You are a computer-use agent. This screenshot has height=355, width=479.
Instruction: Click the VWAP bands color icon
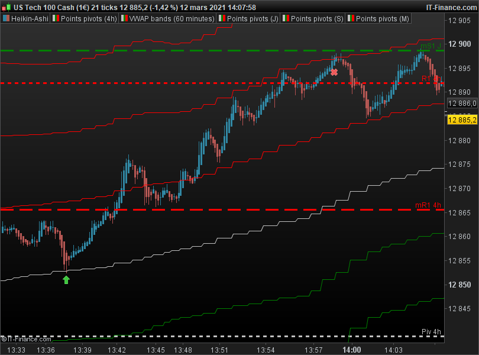[x=124, y=18]
